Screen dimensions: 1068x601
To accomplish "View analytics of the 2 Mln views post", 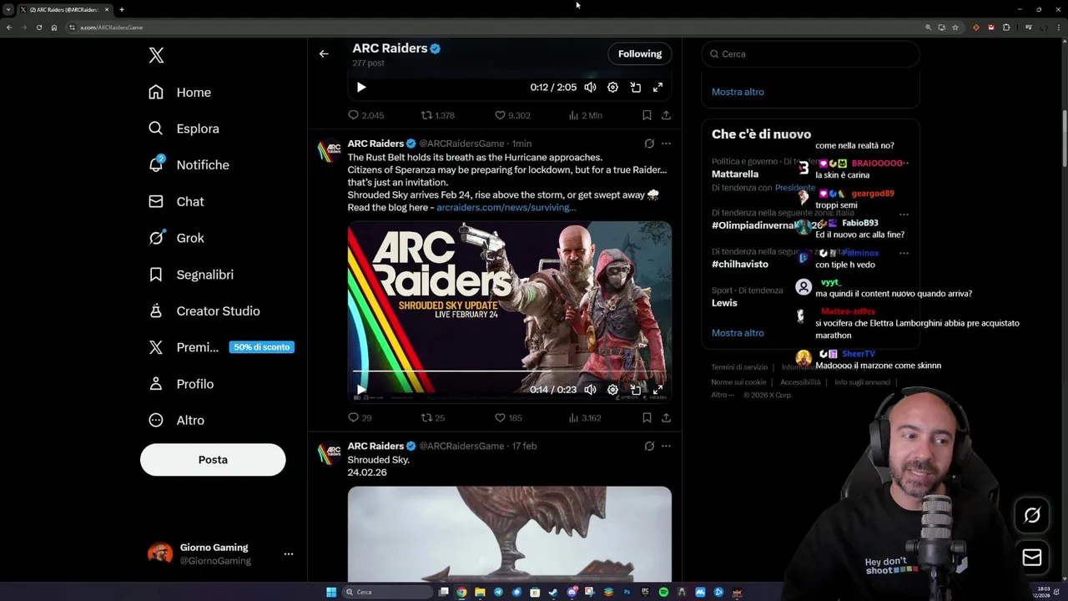I will click(x=585, y=115).
